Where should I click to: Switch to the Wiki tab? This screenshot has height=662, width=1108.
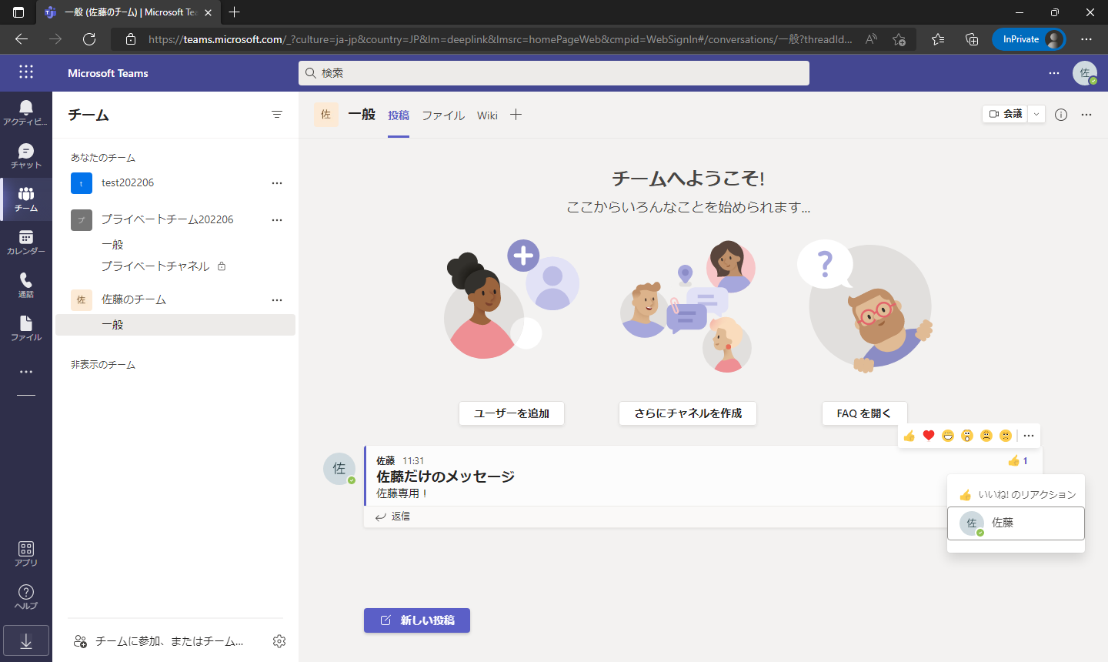487,115
